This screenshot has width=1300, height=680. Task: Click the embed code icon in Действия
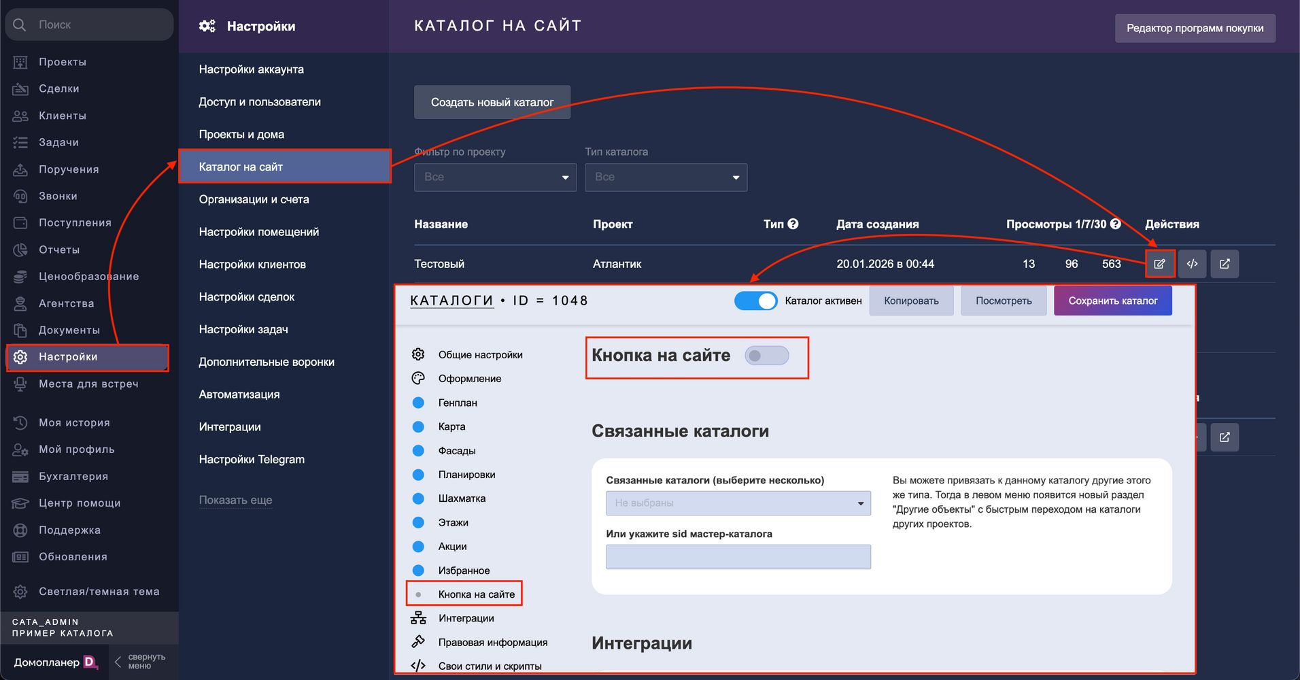coord(1192,264)
